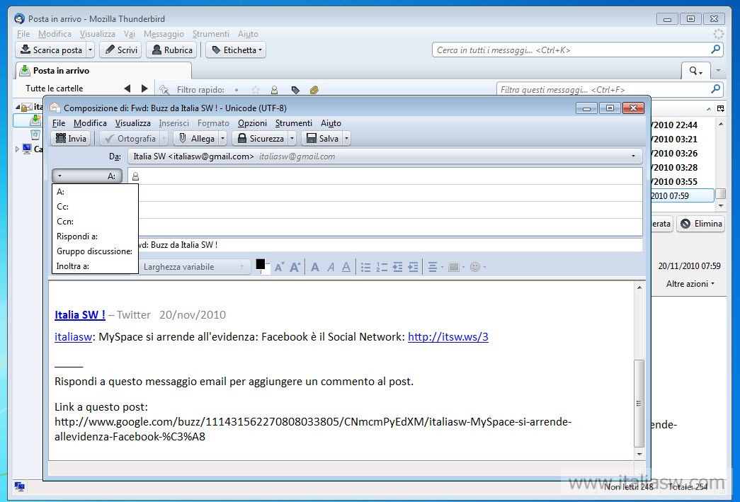Toggle the attachment quick filter
The height and width of the screenshot is (502, 740).
(314, 90)
